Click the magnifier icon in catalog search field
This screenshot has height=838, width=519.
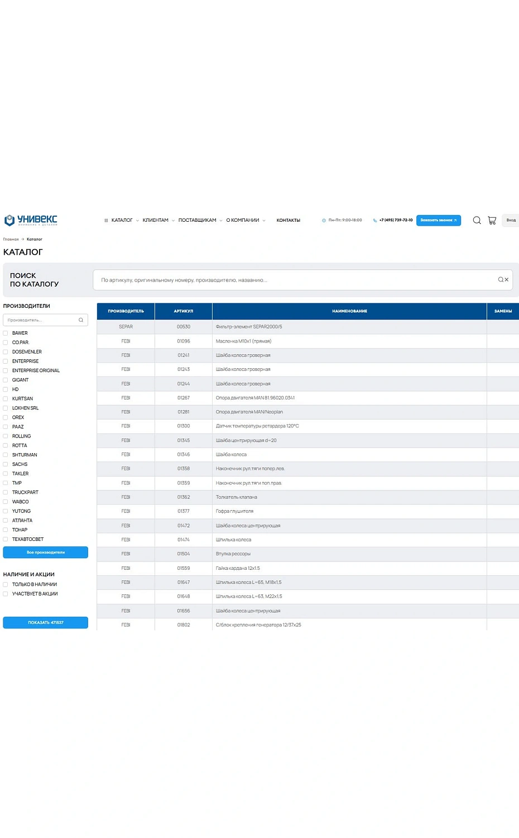pyautogui.click(x=501, y=280)
